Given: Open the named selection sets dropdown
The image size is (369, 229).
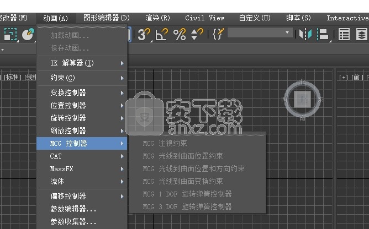Looking at the screenshot, I should point(260,32).
